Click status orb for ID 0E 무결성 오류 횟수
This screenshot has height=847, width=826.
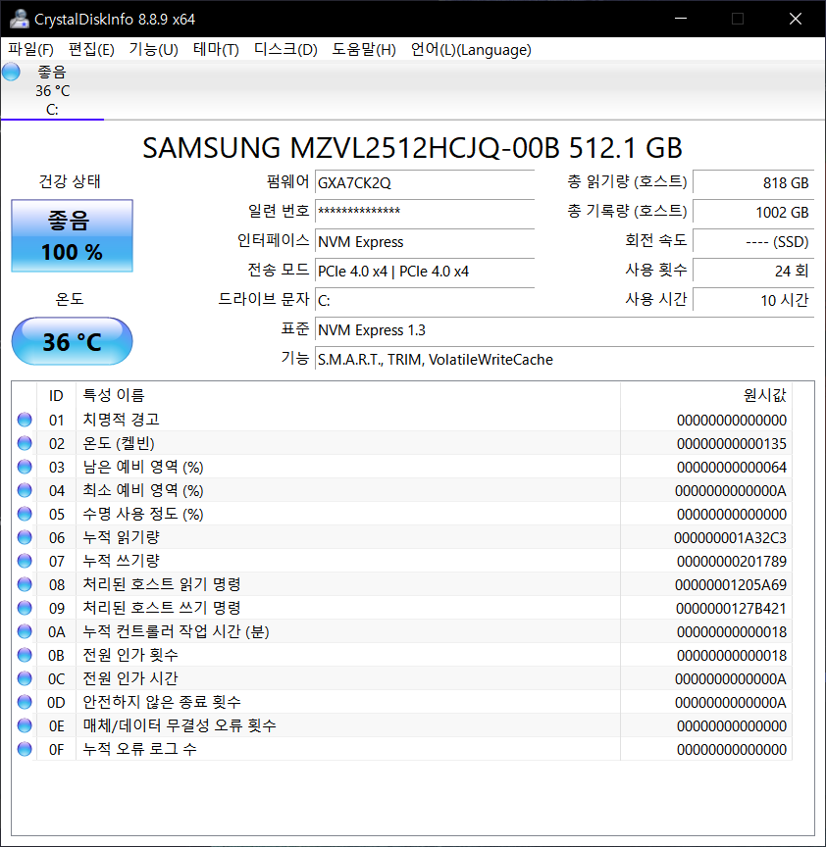25,725
